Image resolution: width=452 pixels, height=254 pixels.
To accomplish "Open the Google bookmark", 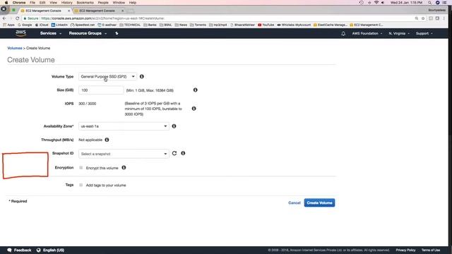I will pos(25,25).
